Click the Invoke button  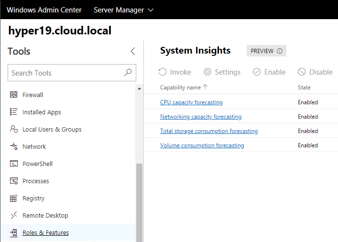pos(175,72)
